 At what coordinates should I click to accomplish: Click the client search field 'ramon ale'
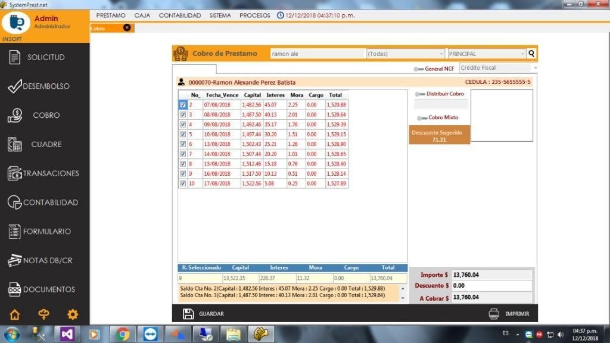point(318,54)
